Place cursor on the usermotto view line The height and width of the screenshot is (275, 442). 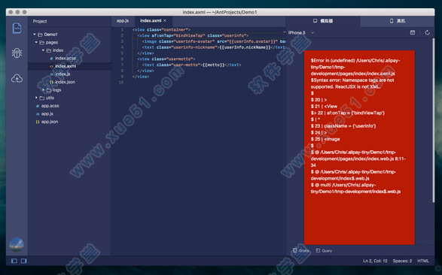click(166, 59)
